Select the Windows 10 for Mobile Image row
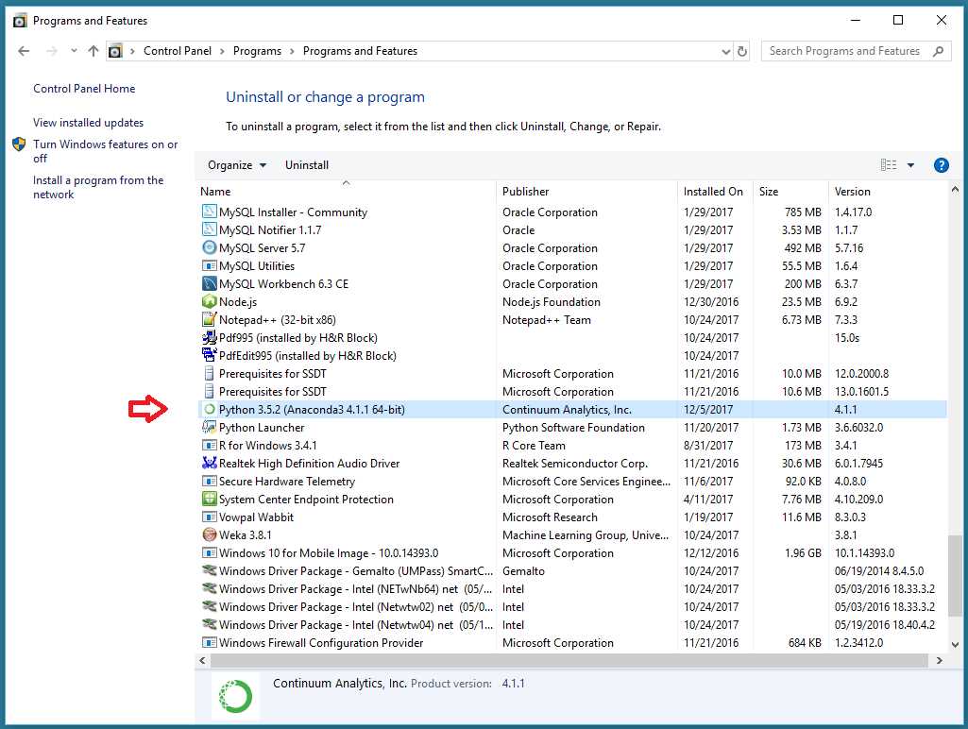 [573, 553]
